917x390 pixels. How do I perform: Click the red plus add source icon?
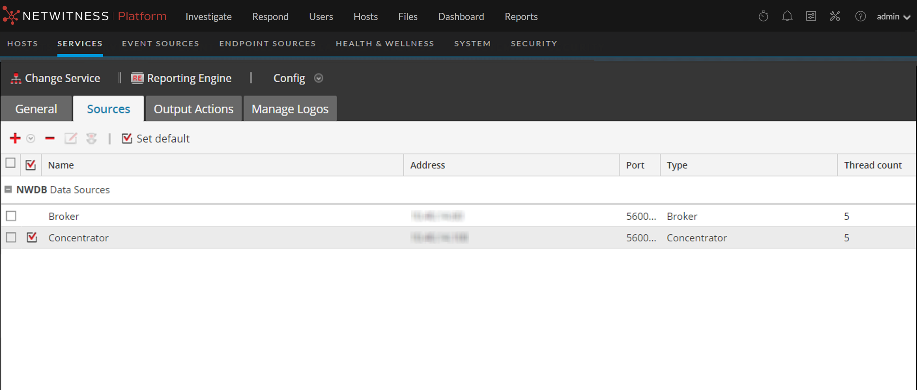(x=15, y=138)
